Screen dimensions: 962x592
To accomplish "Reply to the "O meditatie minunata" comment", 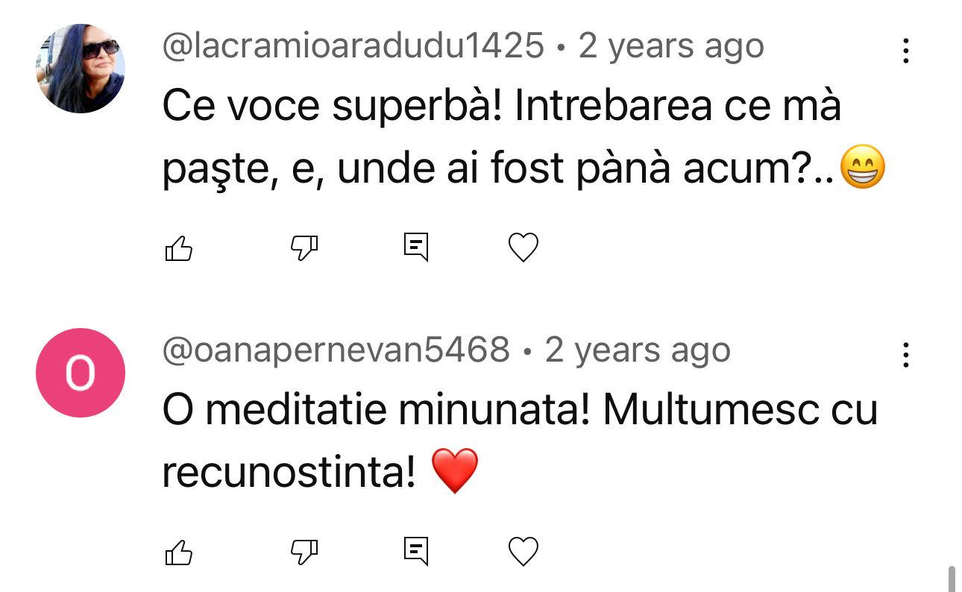I will [x=416, y=552].
